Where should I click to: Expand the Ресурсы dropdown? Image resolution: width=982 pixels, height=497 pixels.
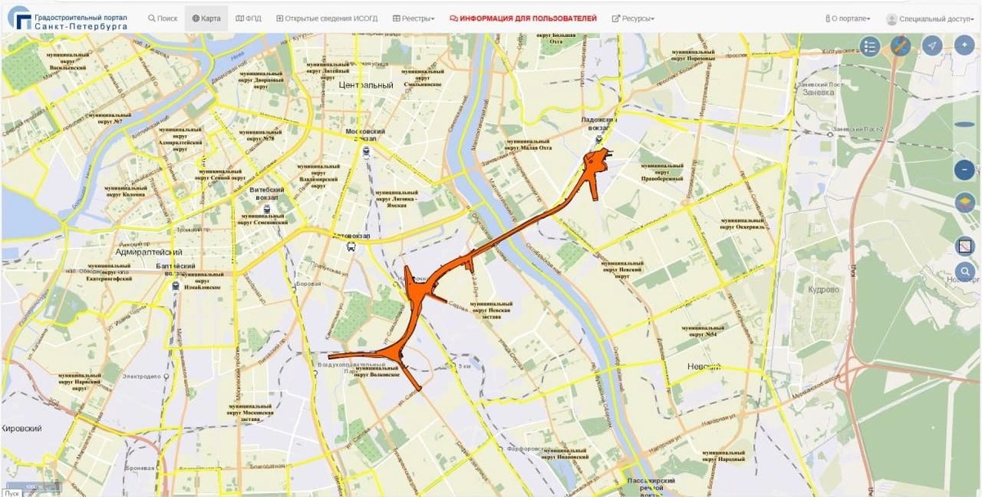(633, 18)
